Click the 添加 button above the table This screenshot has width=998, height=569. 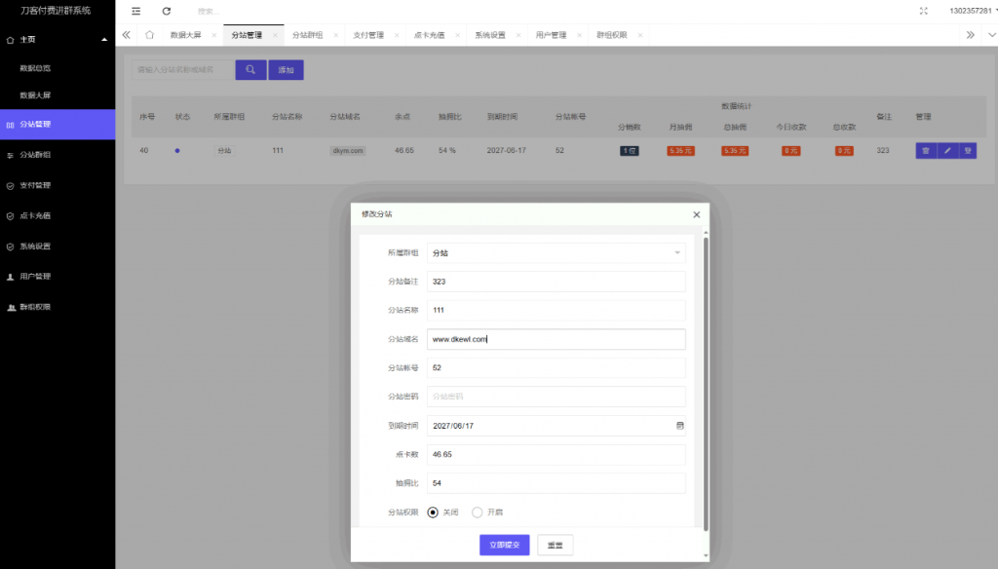pyautogui.click(x=286, y=69)
